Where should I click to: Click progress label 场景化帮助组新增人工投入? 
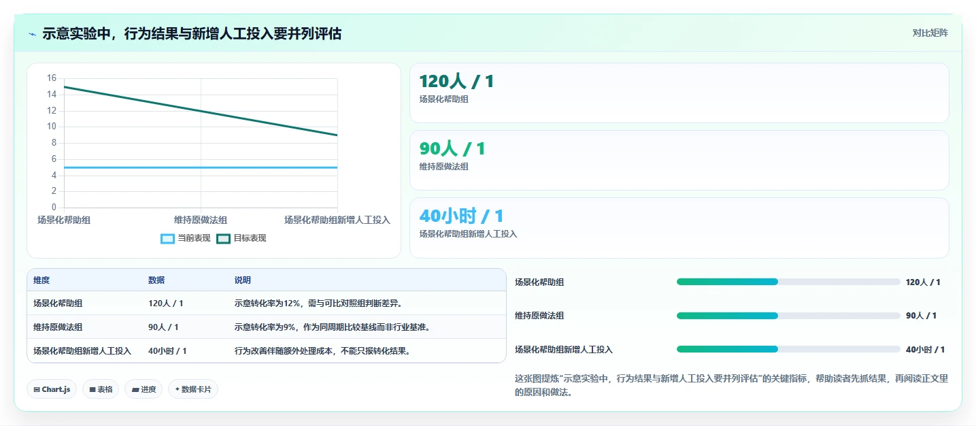(x=564, y=349)
